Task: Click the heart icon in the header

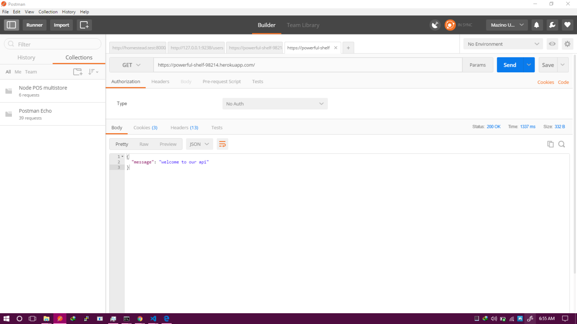Action: (567, 25)
